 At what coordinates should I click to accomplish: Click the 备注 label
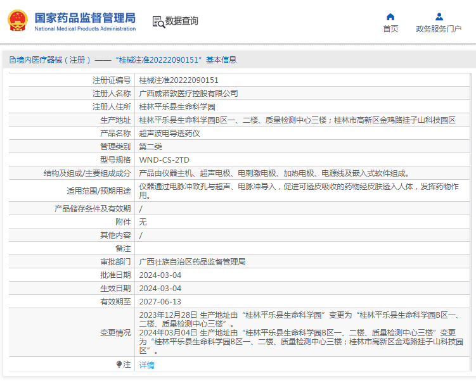(123, 249)
